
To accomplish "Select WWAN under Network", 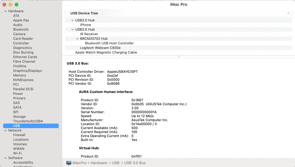I will [x=19, y=149].
